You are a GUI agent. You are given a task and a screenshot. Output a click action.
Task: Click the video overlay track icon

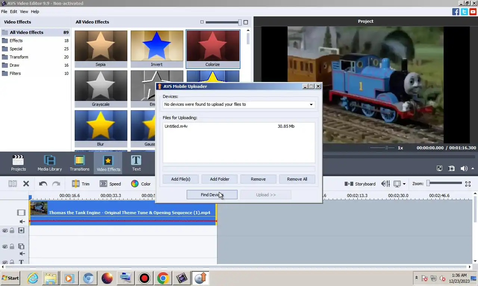[x=21, y=247]
